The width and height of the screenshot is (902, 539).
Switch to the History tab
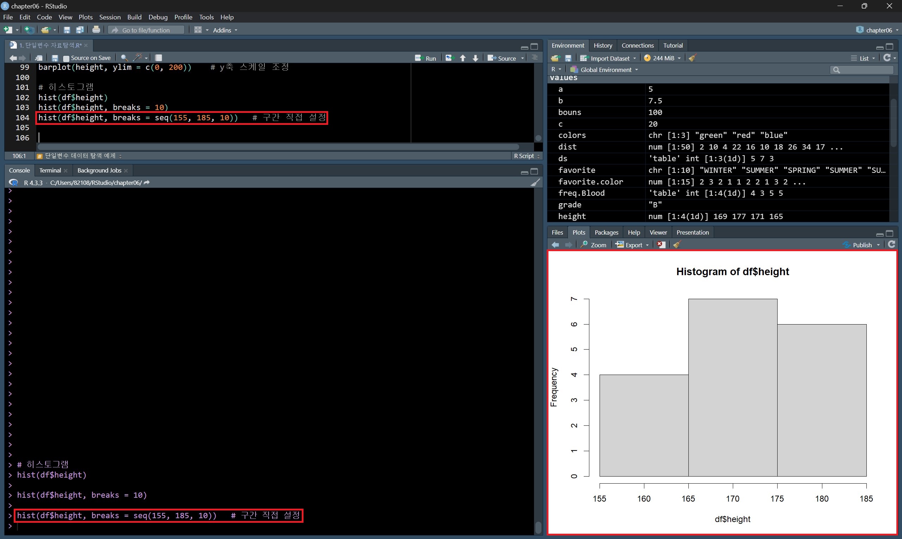tap(603, 46)
